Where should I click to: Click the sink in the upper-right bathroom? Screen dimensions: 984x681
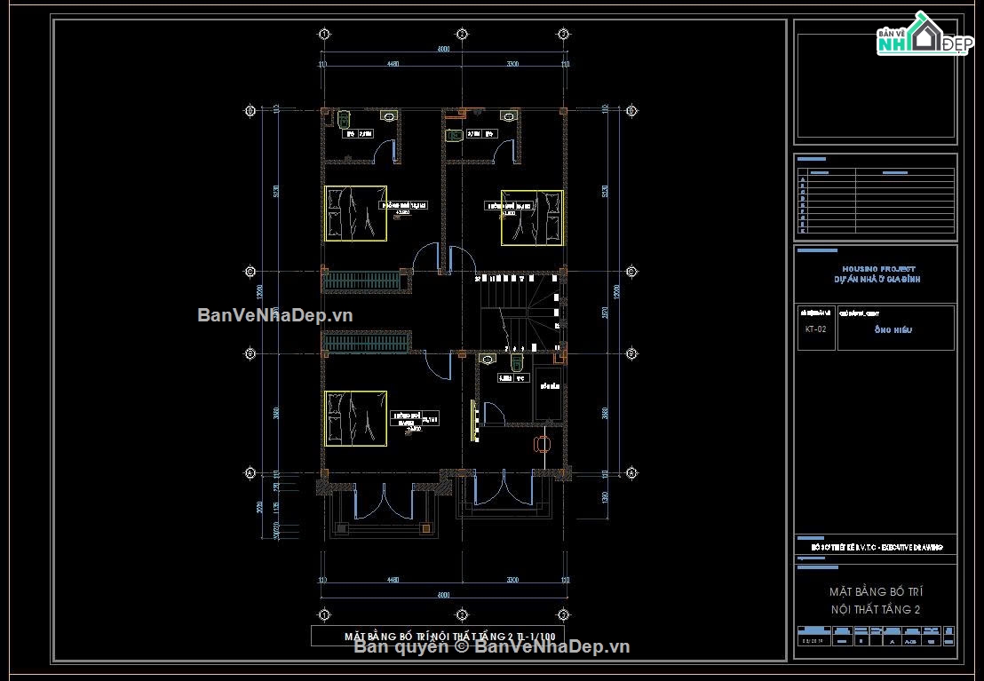click(x=510, y=116)
